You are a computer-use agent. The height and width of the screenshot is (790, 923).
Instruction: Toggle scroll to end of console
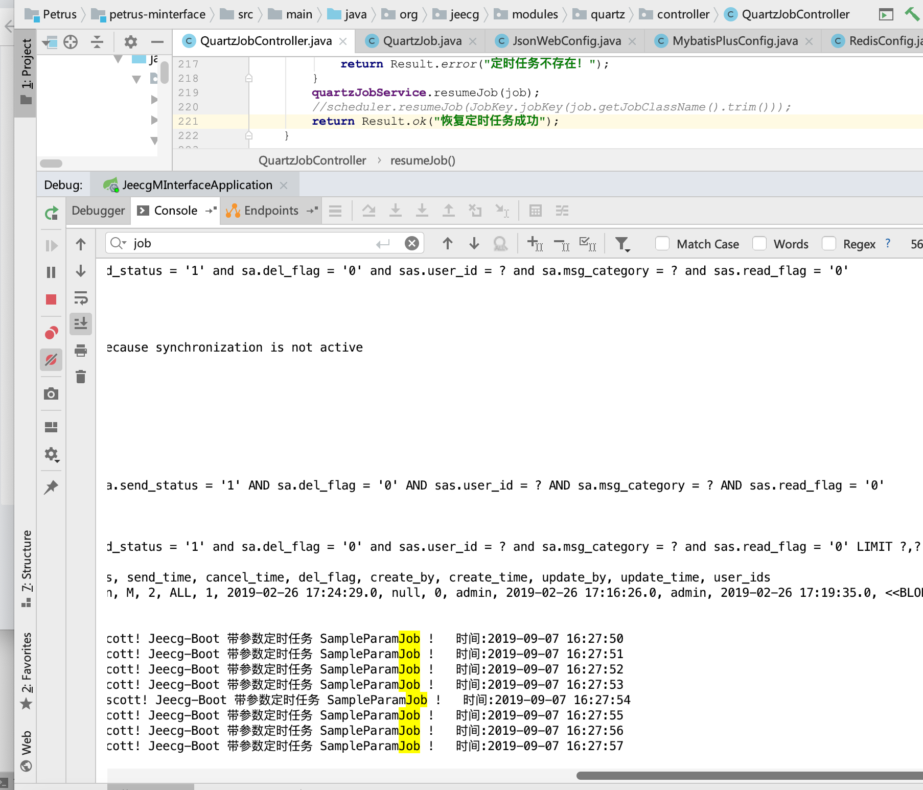[x=81, y=324]
